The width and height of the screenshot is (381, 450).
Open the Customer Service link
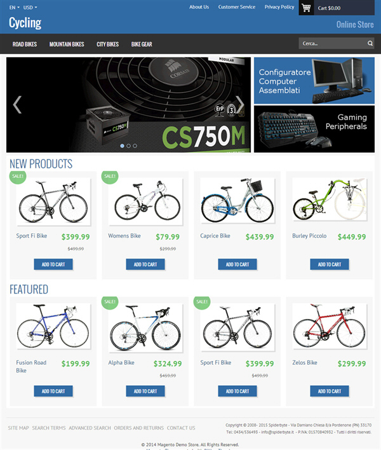tap(236, 7)
